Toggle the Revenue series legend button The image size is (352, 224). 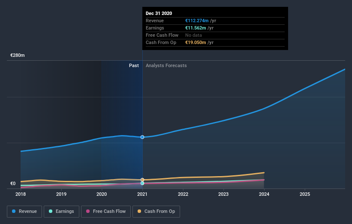(24, 212)
